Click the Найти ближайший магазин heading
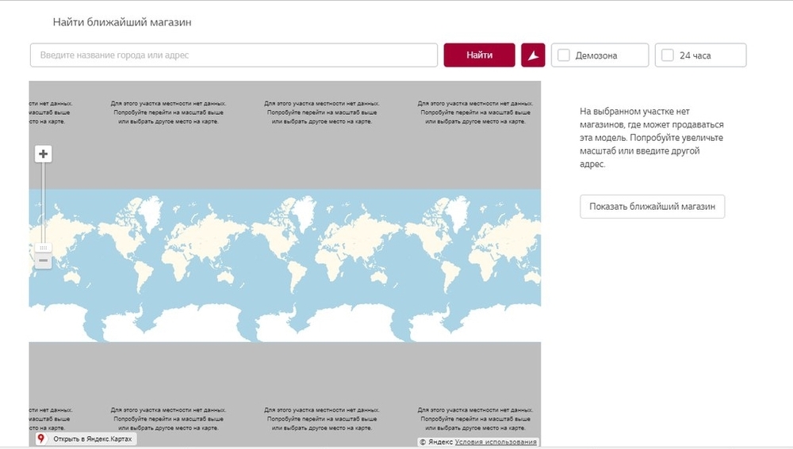The height and width of the screenshot is (449, 793). [122, 22]
